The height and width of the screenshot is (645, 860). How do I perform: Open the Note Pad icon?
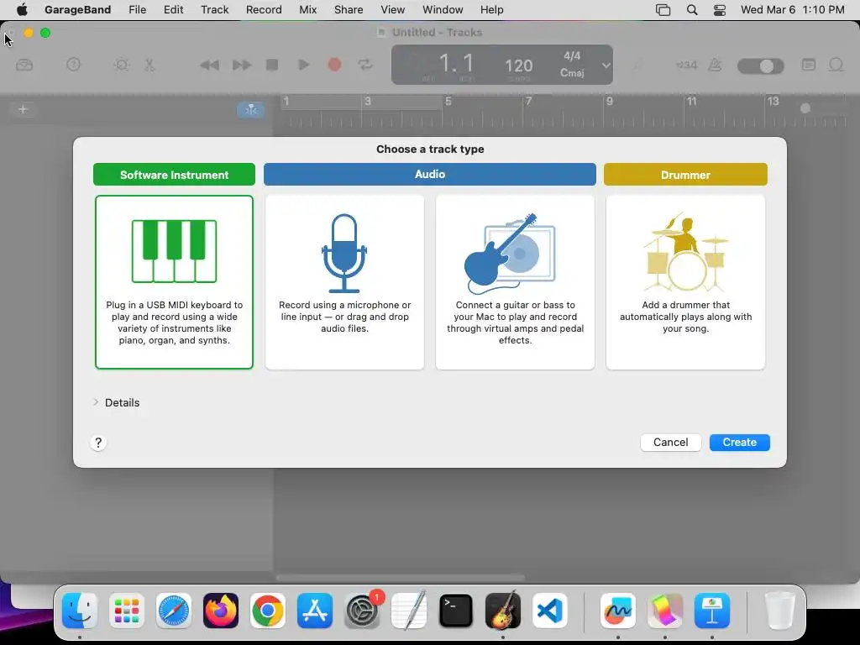(809, 65)
